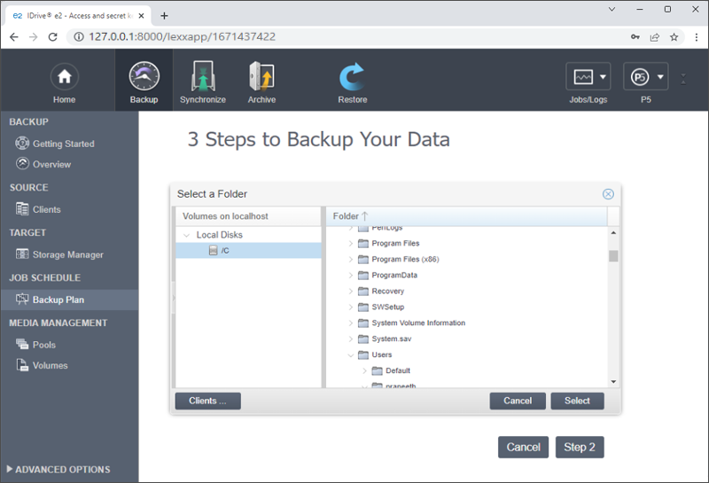The width and height of the screenshot is (709, 483).
Task: Go back in the browser
Action: 14,37
